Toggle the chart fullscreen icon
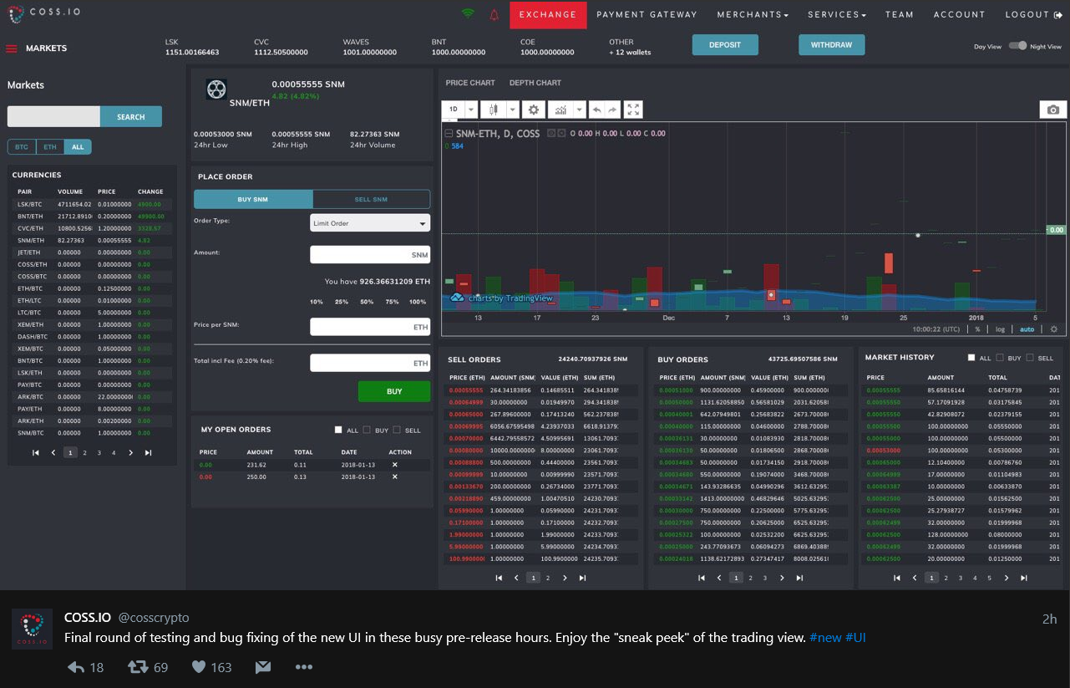 click(x=633, y=110)
